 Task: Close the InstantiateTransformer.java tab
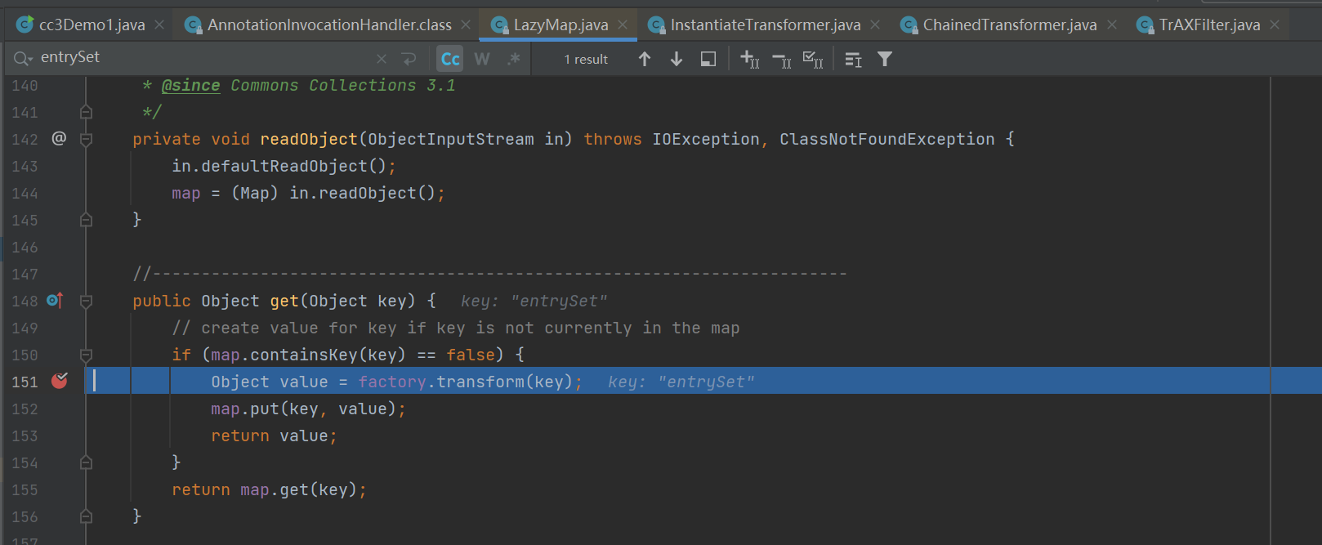pyautogui.click(x=875, y=25)
